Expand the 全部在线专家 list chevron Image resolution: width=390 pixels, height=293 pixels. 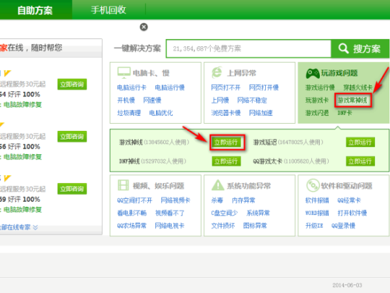coord(35,227)
